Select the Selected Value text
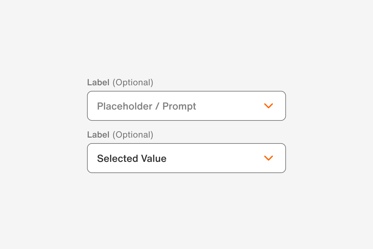This screenshot has height=249, width=373. tap(132, 158)
